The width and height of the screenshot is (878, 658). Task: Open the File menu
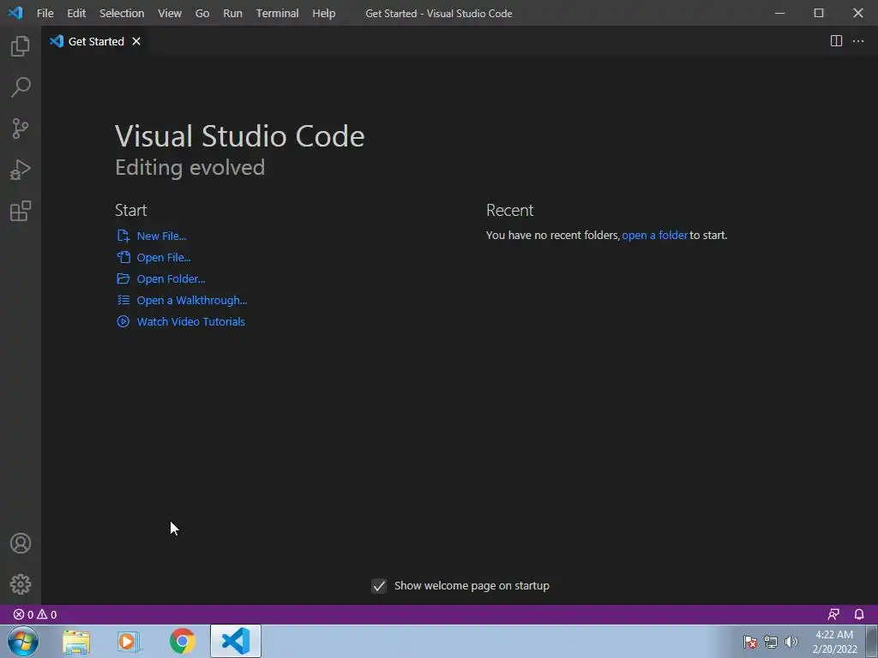[45, 13]
